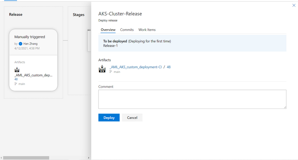Screen dimensions: 298x160
Task: Close the AKS-Cluster-Release panel with X
Action: point(294,5)
